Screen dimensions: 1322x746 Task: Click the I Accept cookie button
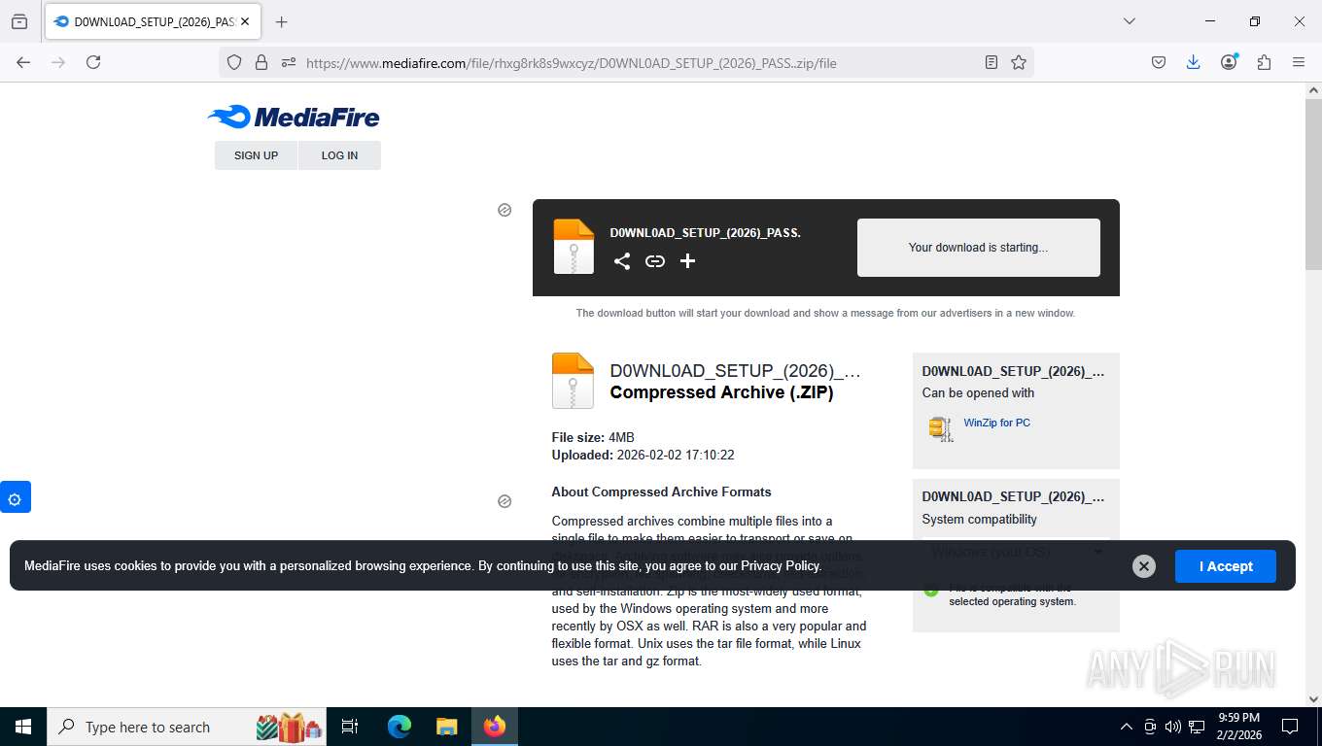pos(1225,566)
